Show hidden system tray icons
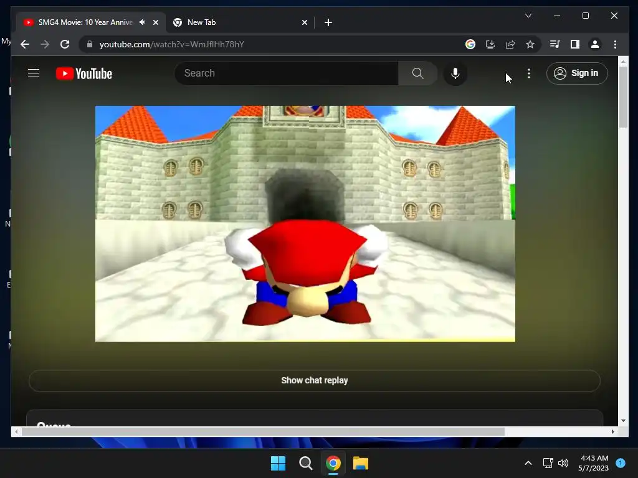Image resolution: width=638 pixels, height=478 pixels. [x=528, y=463]
